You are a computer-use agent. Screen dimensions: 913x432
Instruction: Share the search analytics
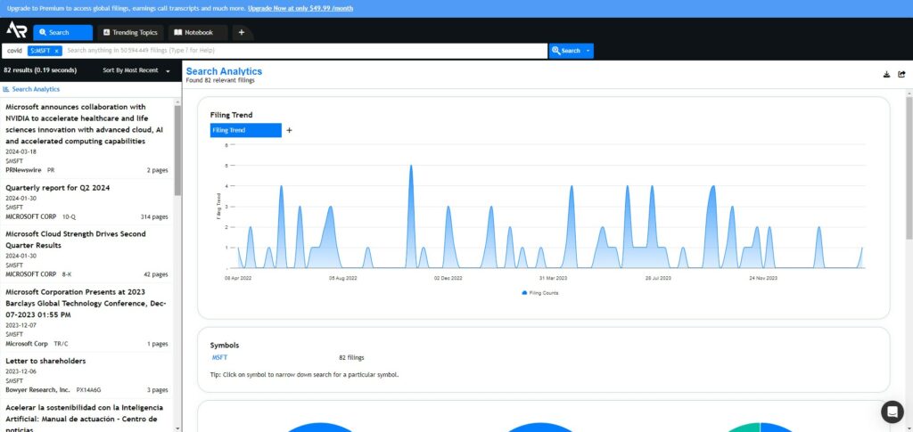(901, 75)
